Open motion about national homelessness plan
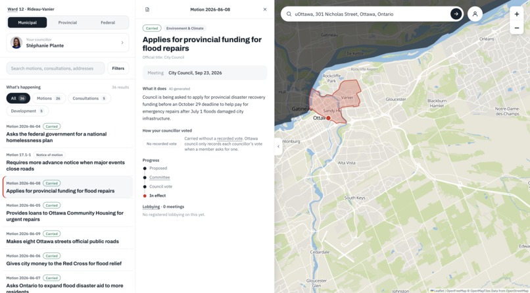 coord(68,134)
